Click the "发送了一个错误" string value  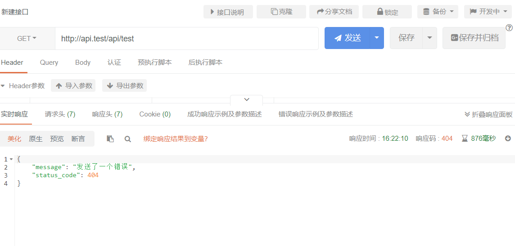pyautogui.click(x=103, y=167)
